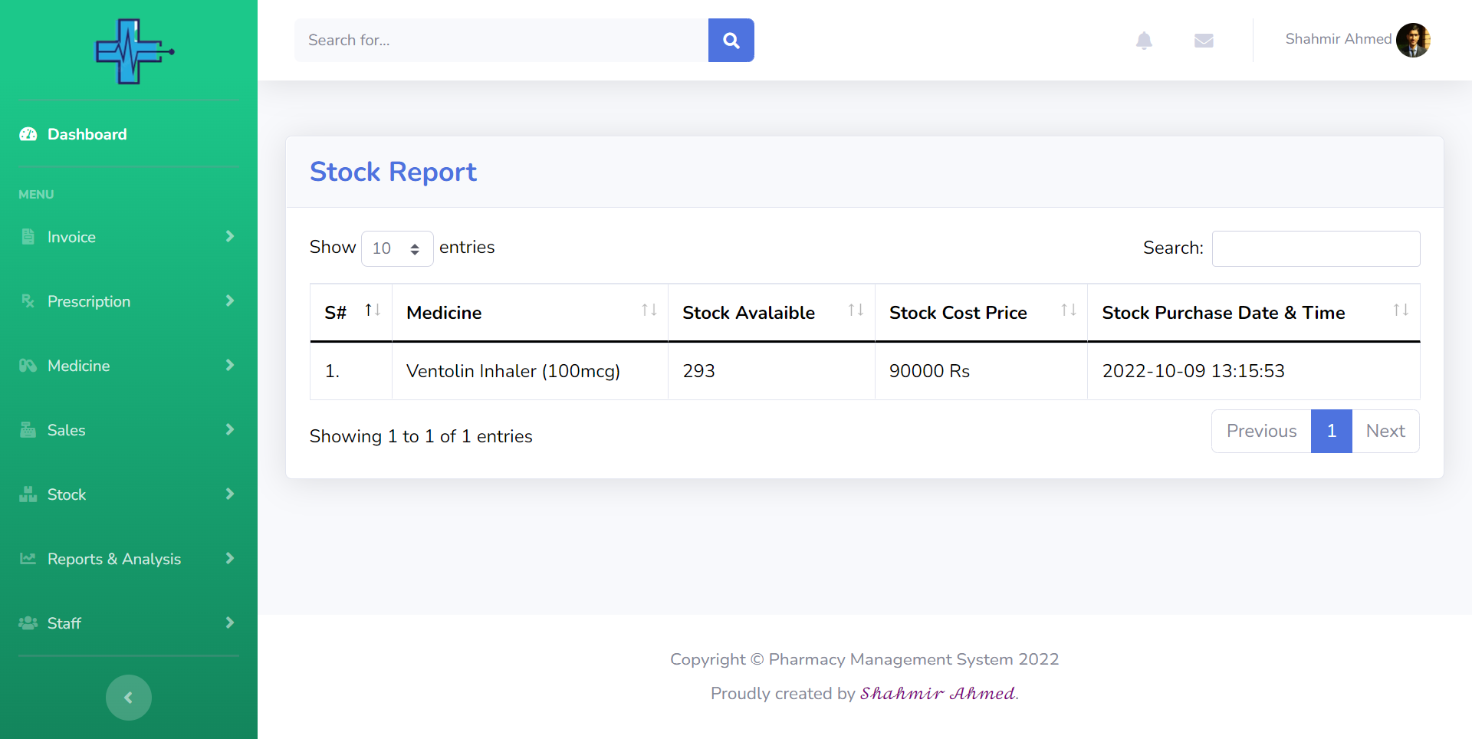
Task: Open the messages envelope icon
Action: click(1204, 41)
